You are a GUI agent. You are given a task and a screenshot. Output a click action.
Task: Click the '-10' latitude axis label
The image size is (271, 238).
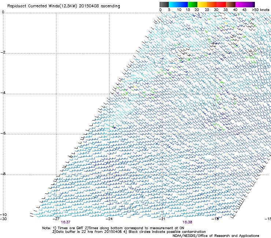3,215
